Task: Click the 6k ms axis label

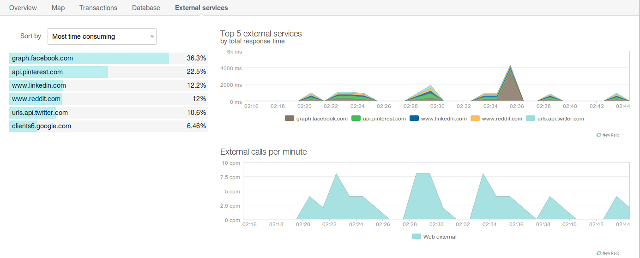Action: [234, 52]
